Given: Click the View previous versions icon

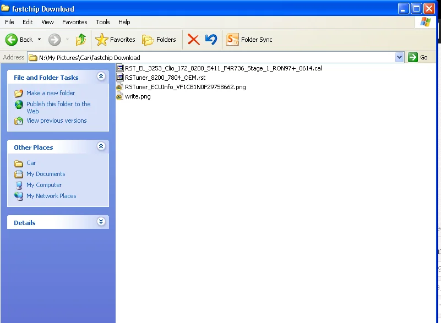Looking at the screenshot, I should [19, 121].
